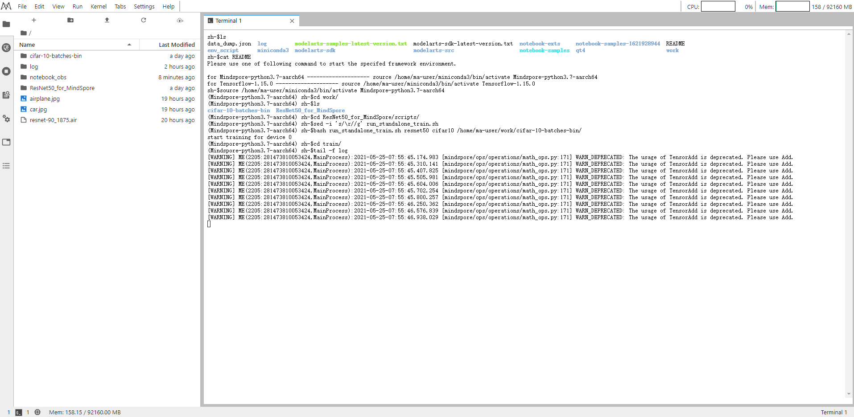Click the Upload Files icon
This screenshot has height=417, width=854.
click(107, 20)
